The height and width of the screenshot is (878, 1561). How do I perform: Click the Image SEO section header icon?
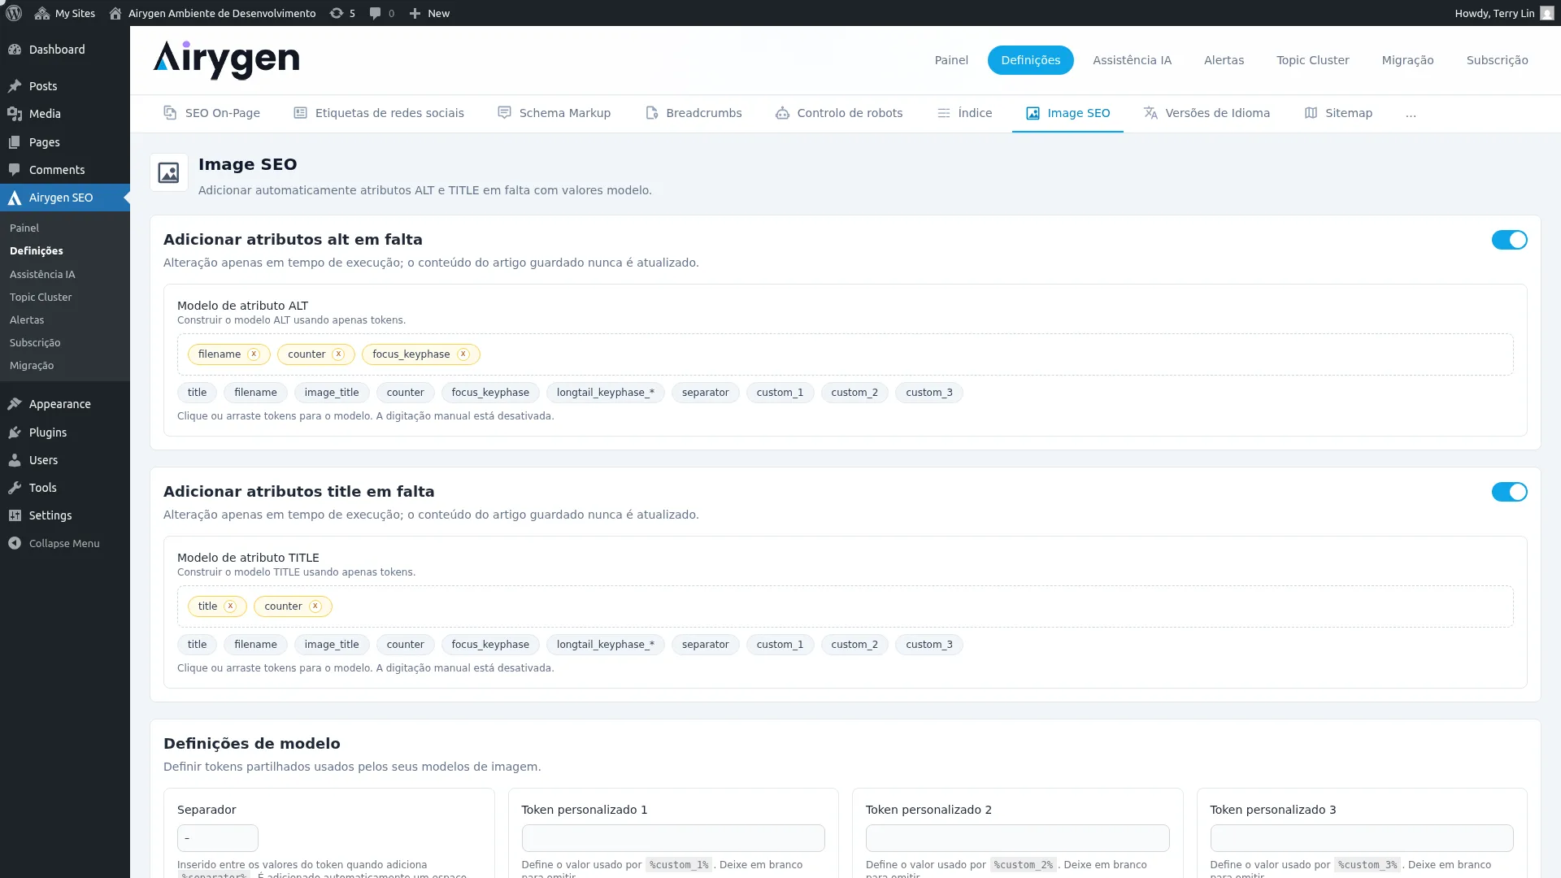(169, 172)
